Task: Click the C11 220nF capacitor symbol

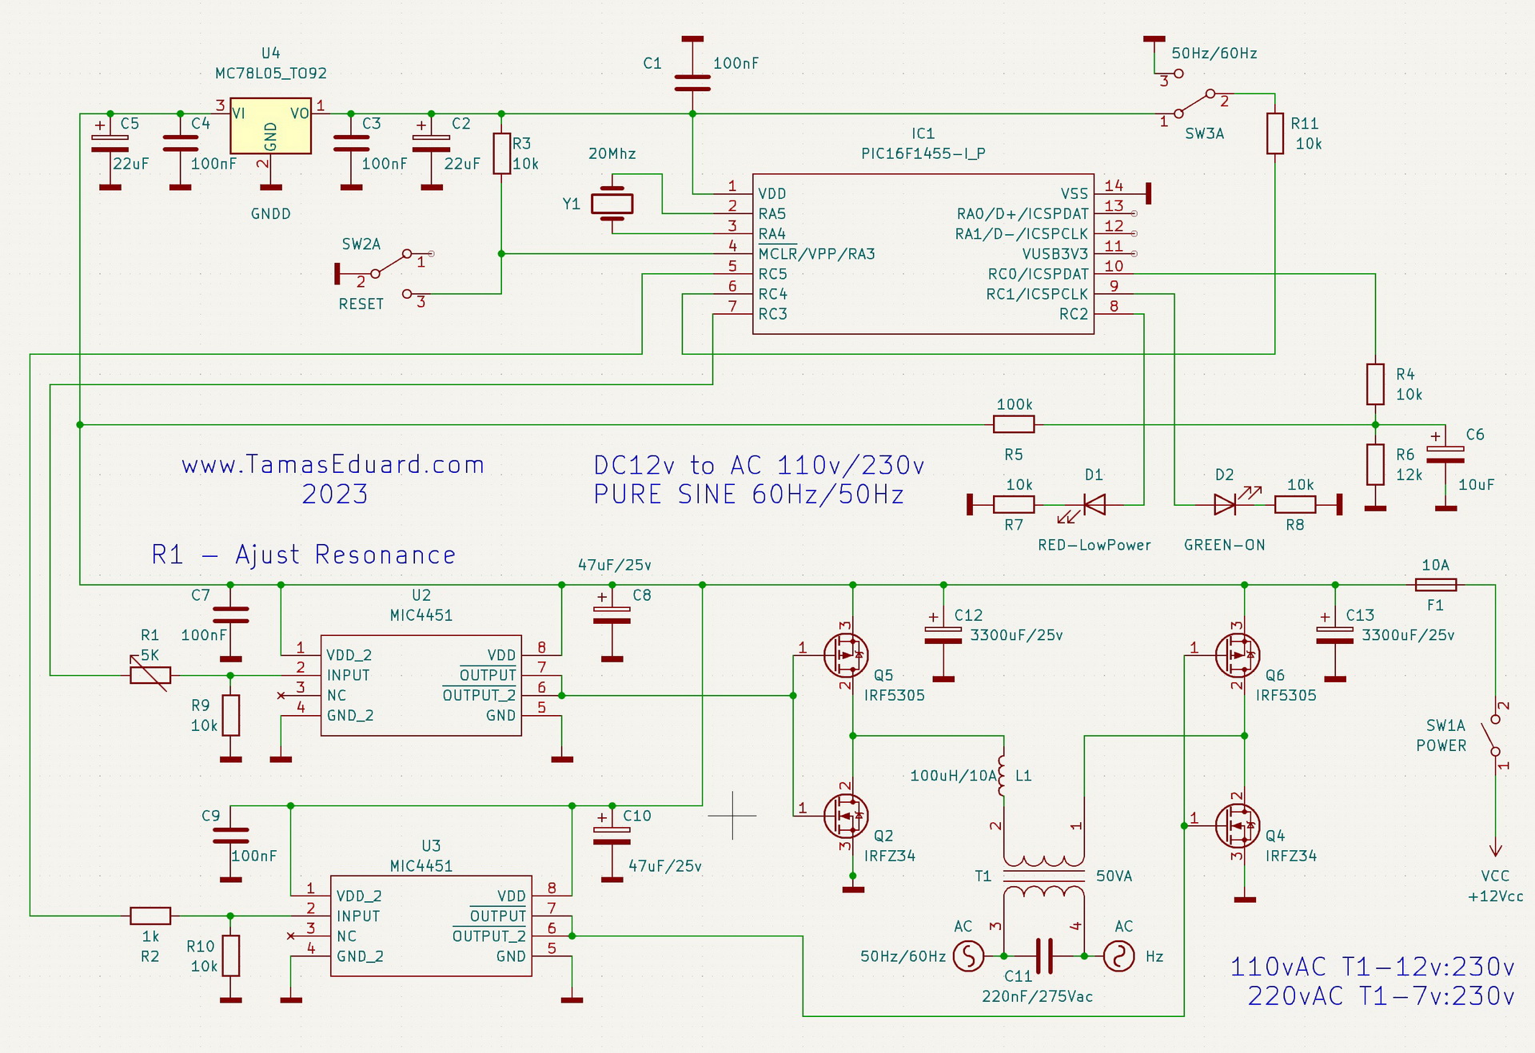Action: [1043, 956]
